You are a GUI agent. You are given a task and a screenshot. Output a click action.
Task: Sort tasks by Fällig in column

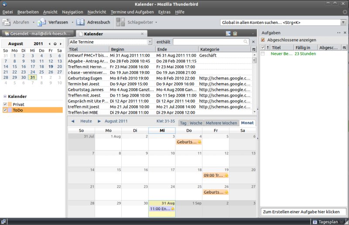(x=305, y=47)
